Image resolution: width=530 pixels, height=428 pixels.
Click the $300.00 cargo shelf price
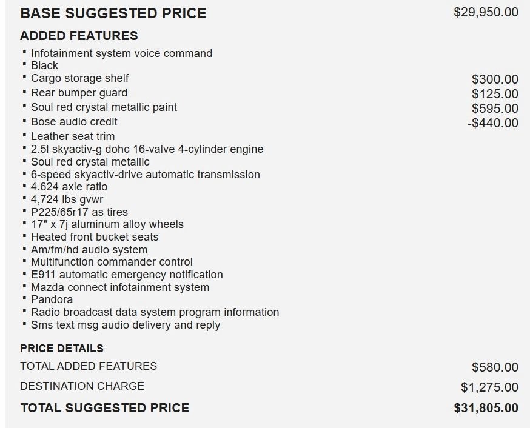click(495, 79)
